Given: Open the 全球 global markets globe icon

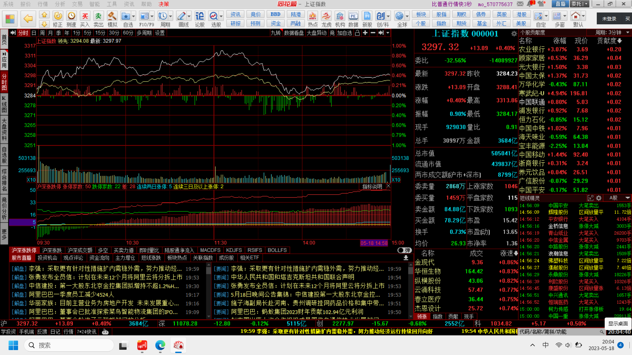Looking at the screenshot, I should tap(400, 19).
